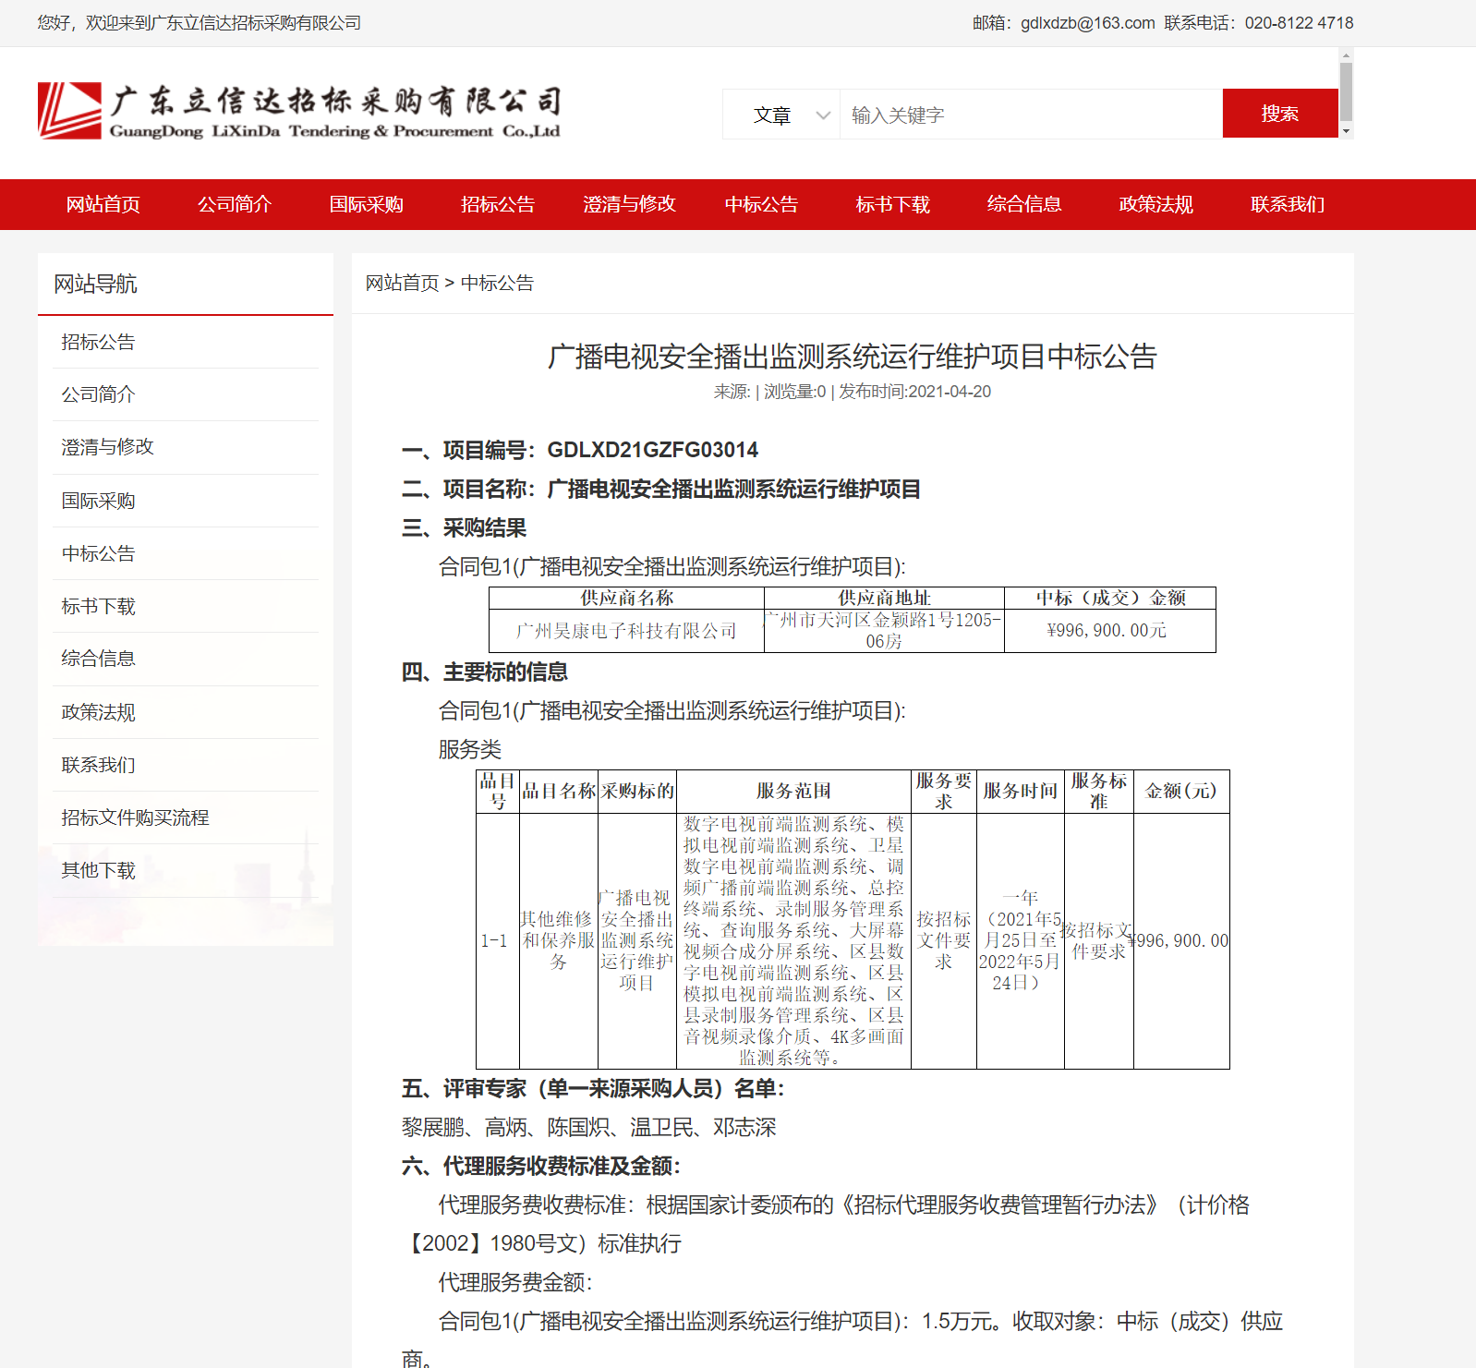The height and width of the screenshot is (1368, 1476).
Task: Click the Guangdong LiXinDa company logo
Action: coord(299,112)
